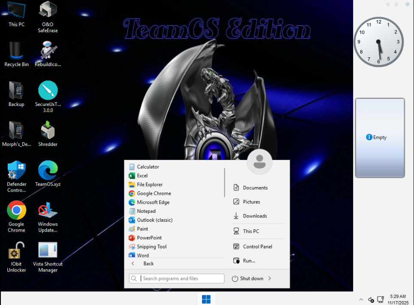This screenshot has height=305, width=414.
Task: Click the Empty sidebar gadget
Action: click(380, 138)
